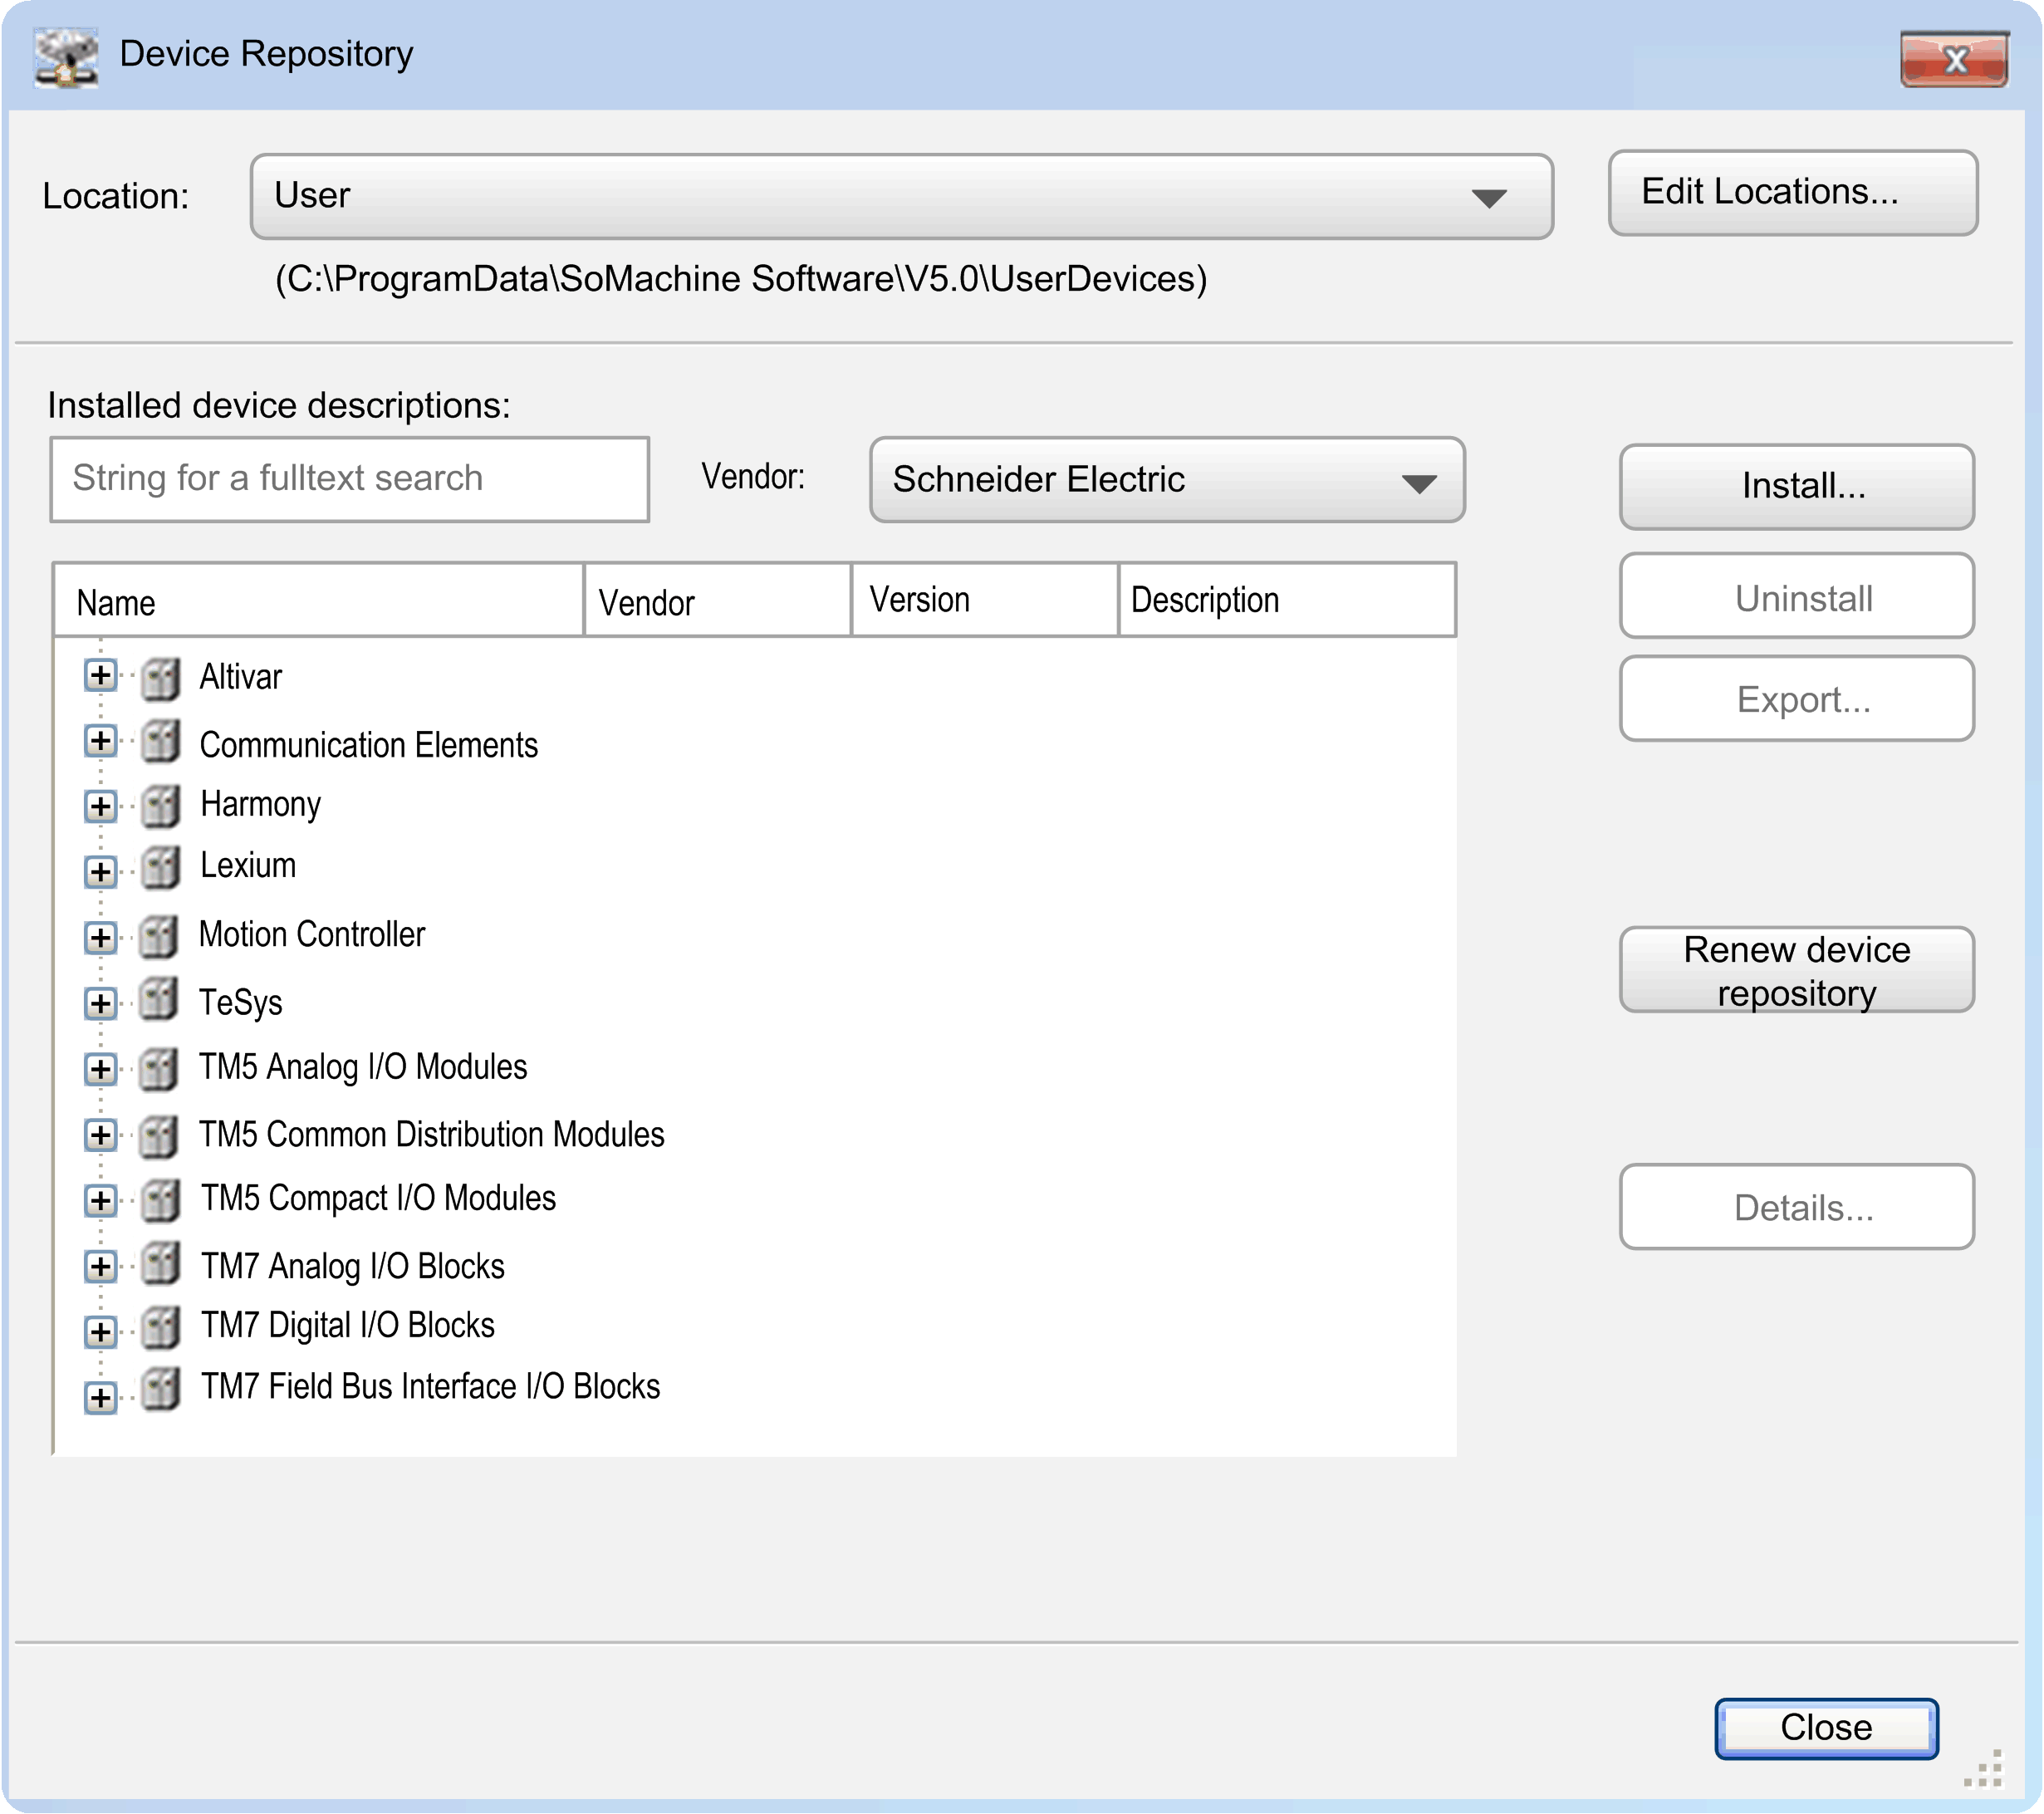Select the TM5 Compact I/O Modules label
This screenshot has height=1814, width=2044.
(378, 1198)
